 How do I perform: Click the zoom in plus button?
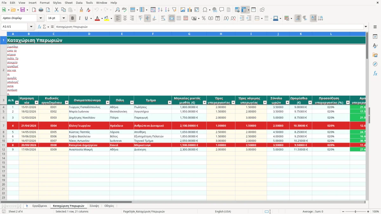point(368,211)
